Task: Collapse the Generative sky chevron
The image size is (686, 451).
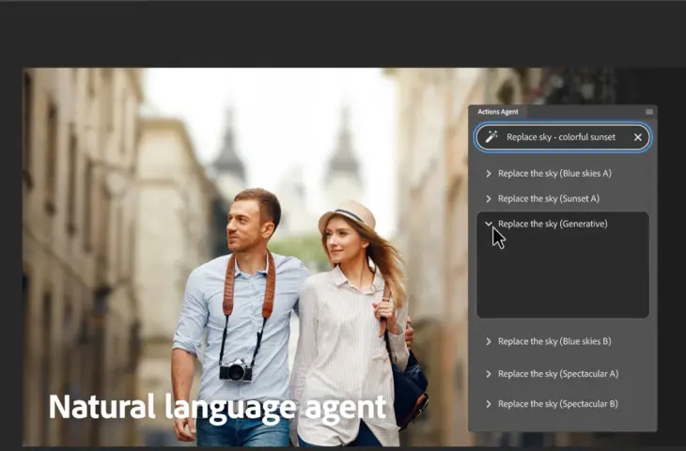Action: pyautogui.click(x=489, y=224)
